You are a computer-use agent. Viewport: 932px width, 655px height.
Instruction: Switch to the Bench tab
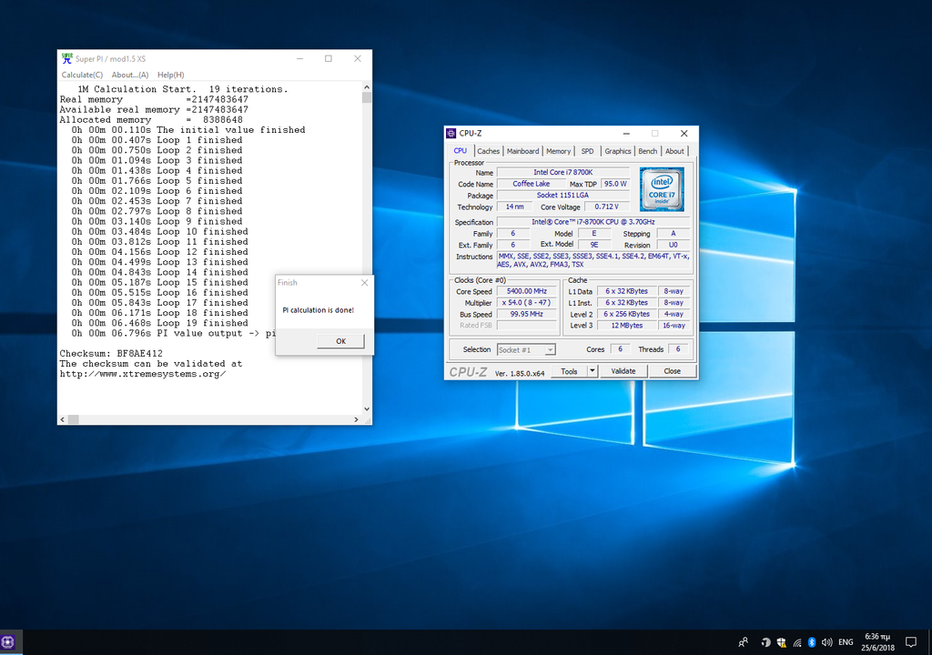click(648, 152)
